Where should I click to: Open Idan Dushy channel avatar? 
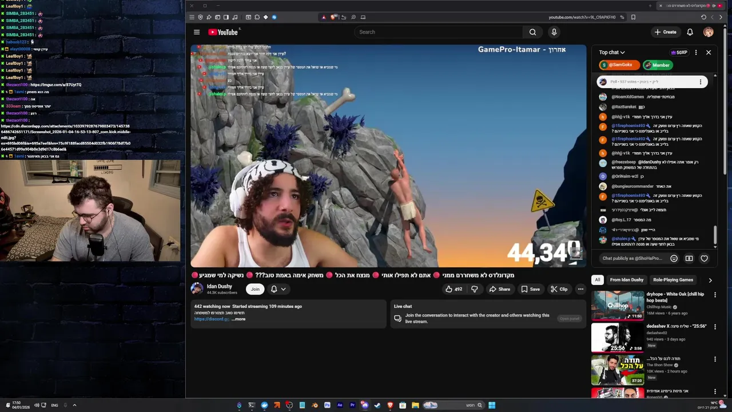(x=197, y=289)
